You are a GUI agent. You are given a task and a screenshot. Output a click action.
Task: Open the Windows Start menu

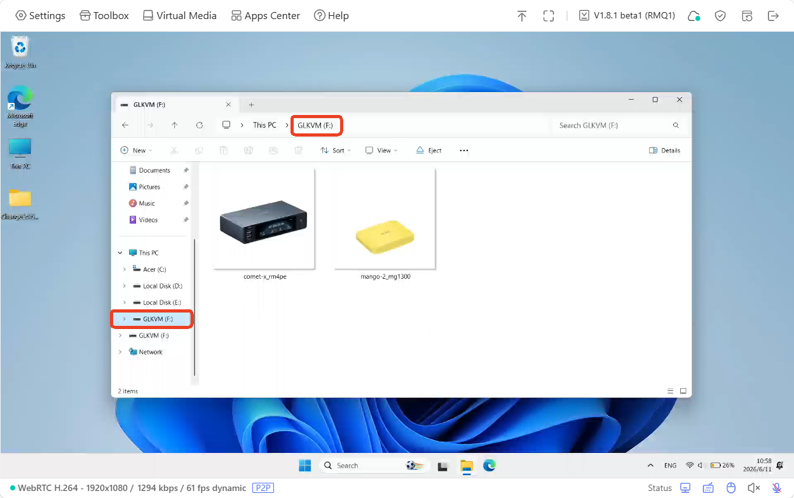pyautogui.click(x=305, y=466)
